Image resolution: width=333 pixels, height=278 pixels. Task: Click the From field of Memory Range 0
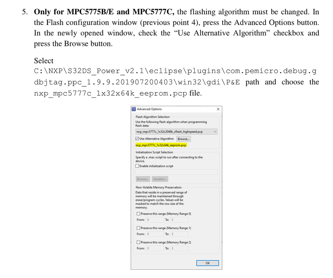point(155,220)
